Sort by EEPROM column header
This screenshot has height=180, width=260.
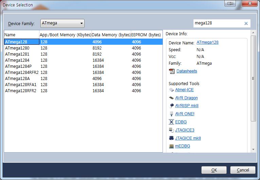pyautogui.click(x=147, y=35)
